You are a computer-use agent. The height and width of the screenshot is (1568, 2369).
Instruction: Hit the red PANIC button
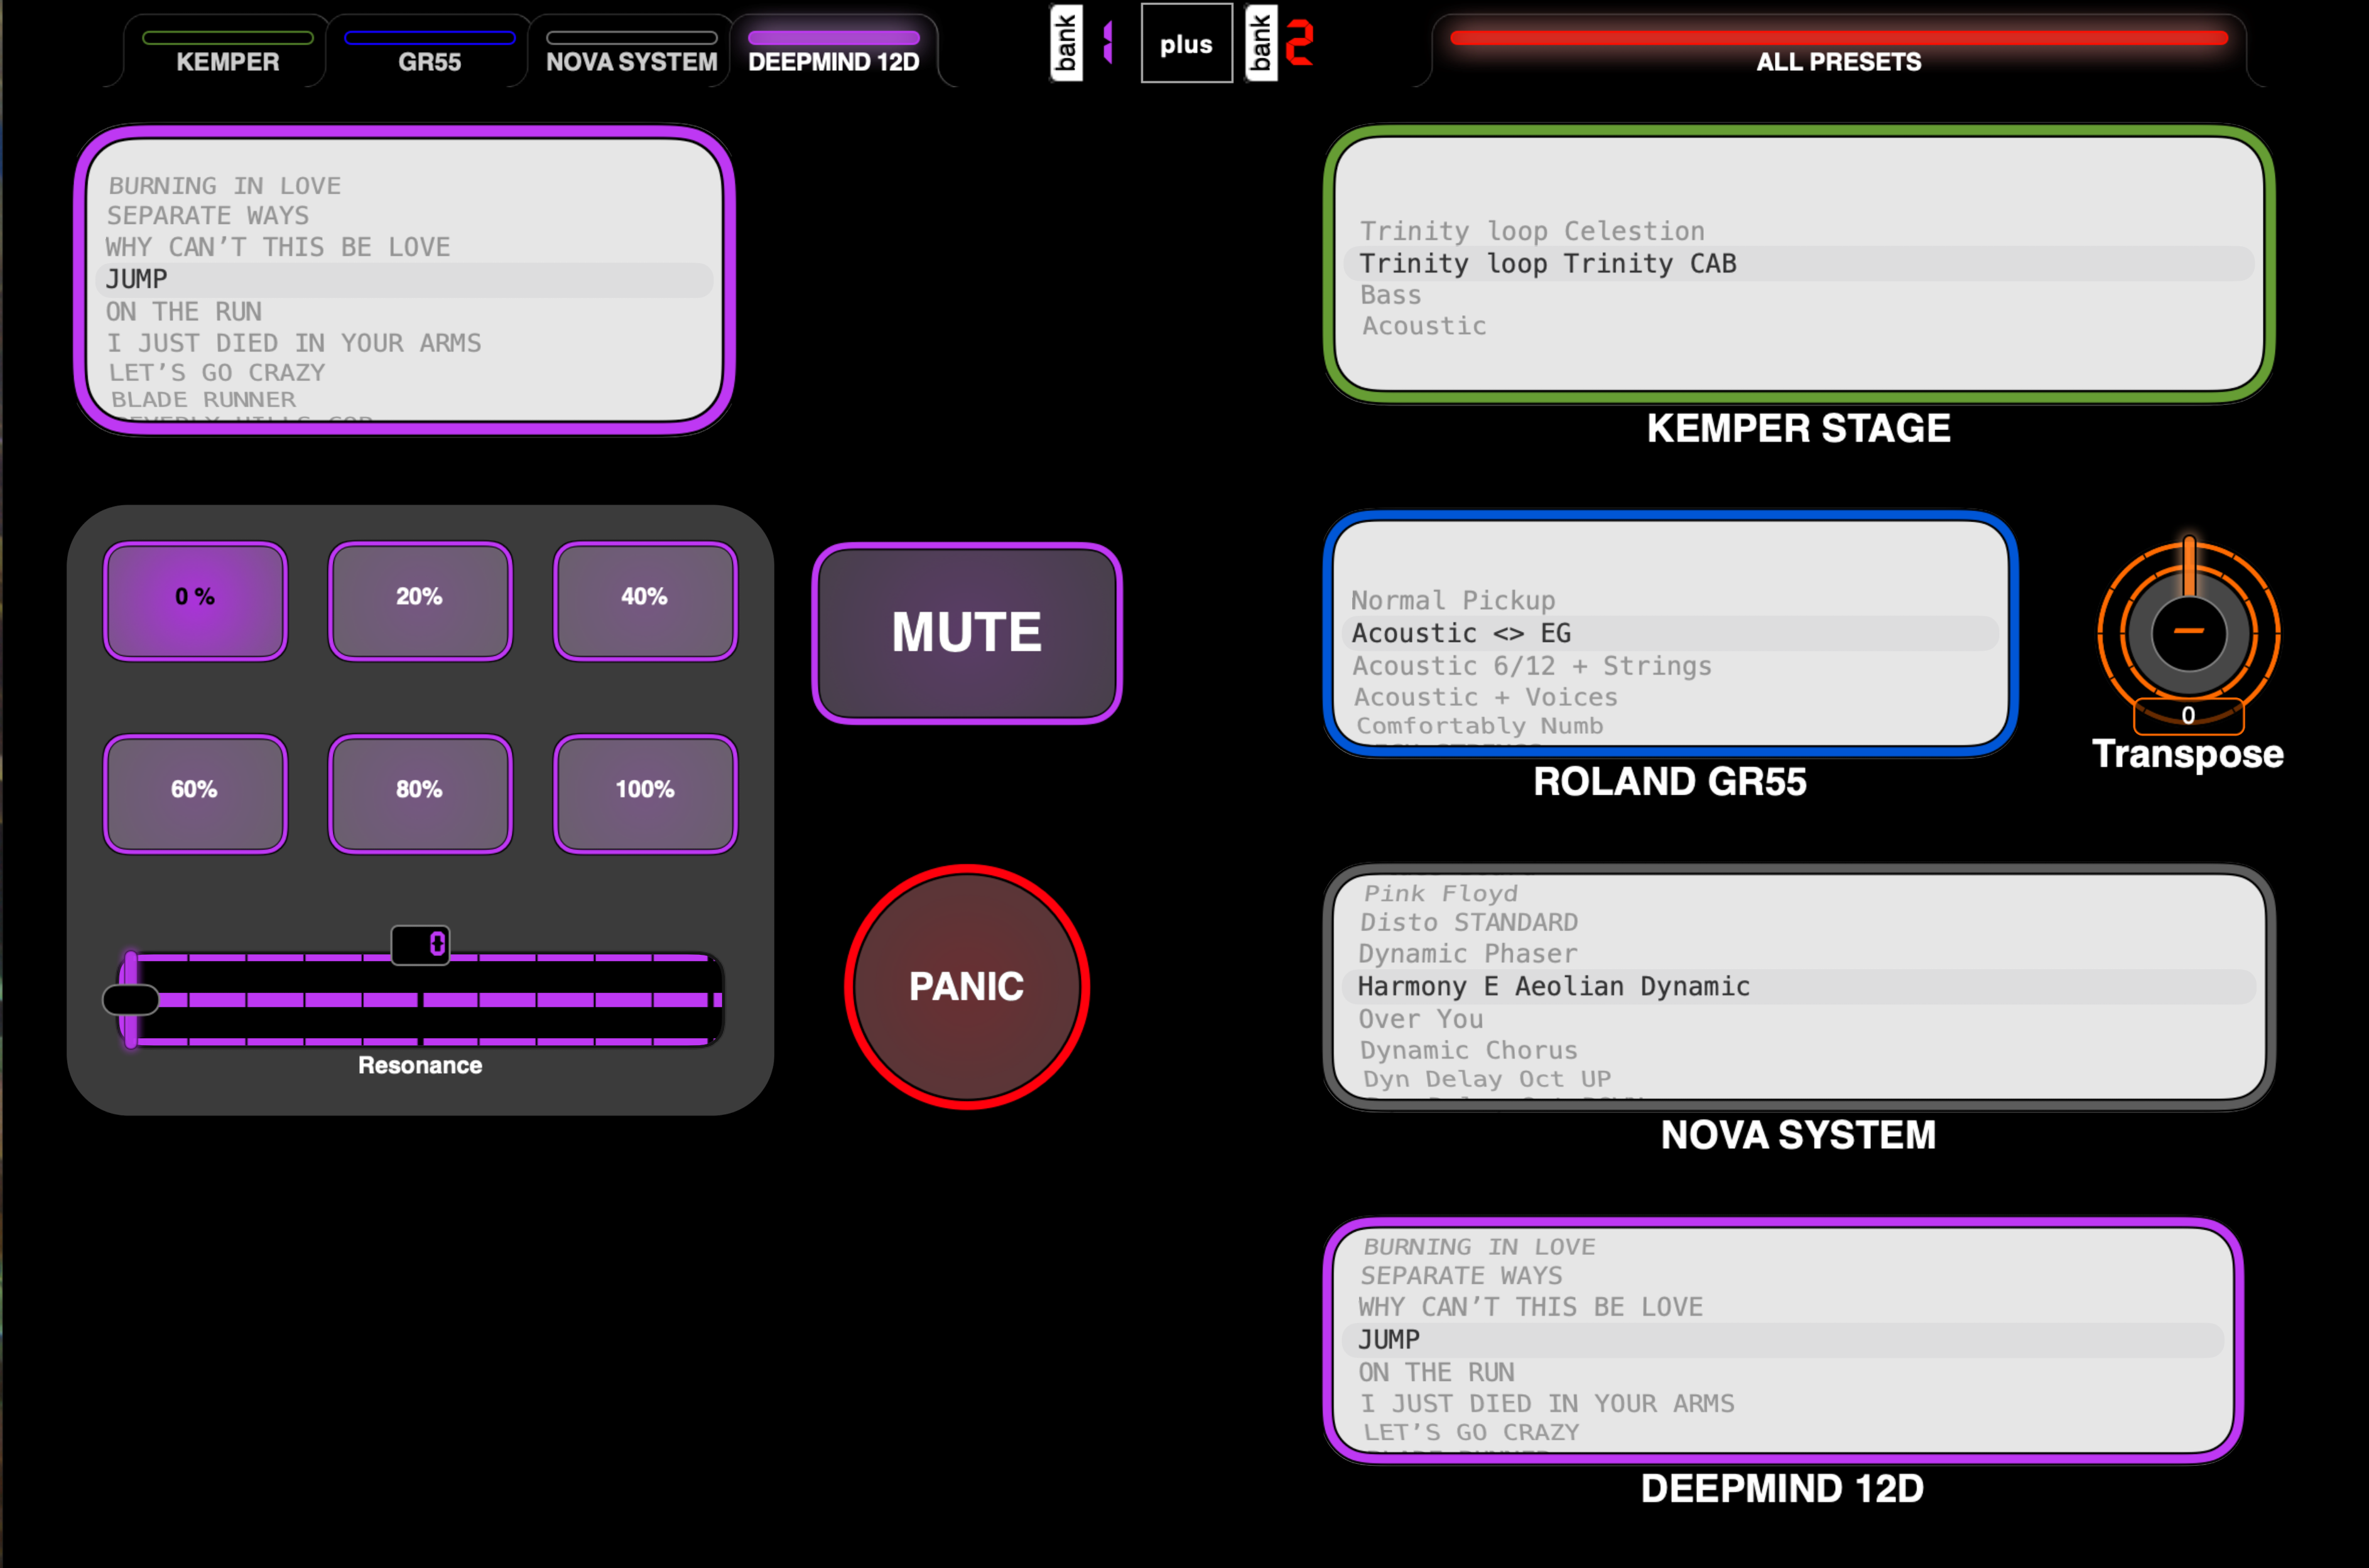click(967, 987)
